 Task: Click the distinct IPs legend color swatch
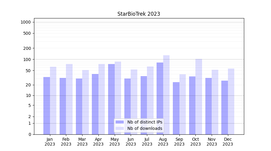click(120, 122)
